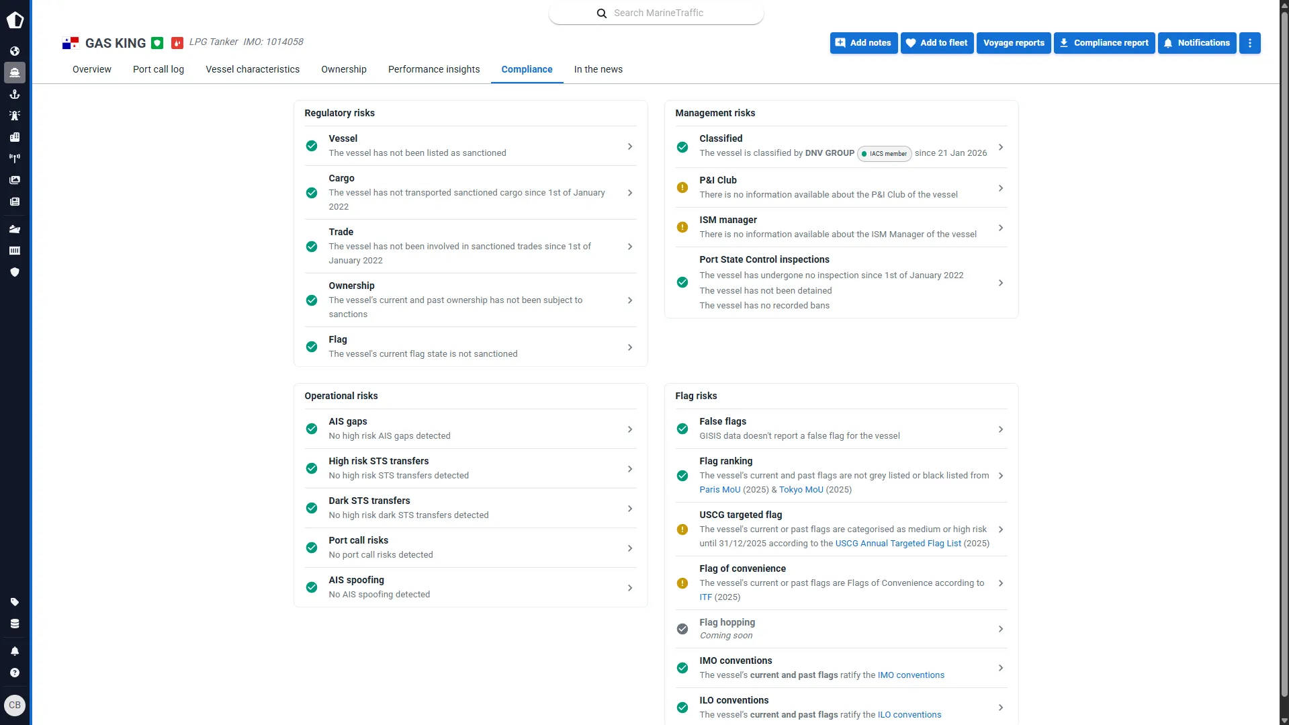Expand the Ownership risk row chevron
This screenshot has width=1289, height=725.
click(630, 300)
